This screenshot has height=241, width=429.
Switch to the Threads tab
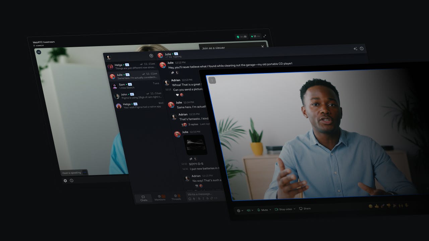coord(176,197)
